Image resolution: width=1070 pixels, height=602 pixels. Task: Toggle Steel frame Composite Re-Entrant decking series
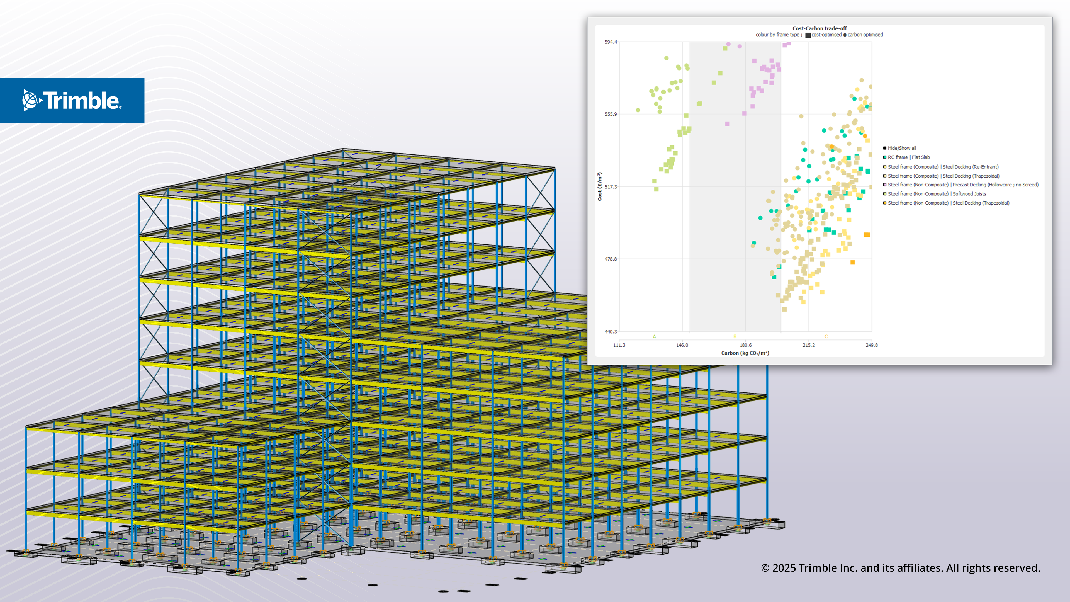coord(941,167)
